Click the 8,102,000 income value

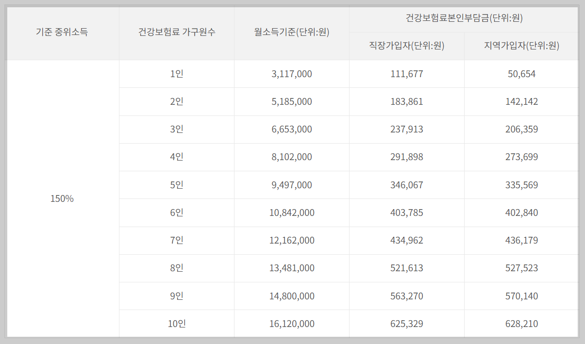pos(291,157)
